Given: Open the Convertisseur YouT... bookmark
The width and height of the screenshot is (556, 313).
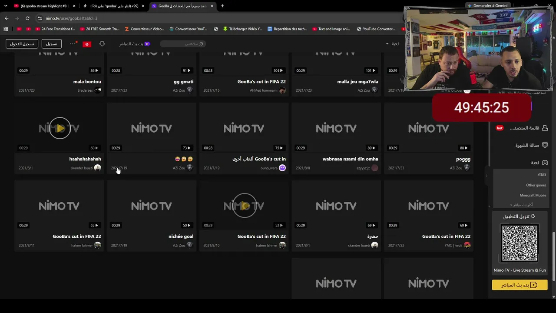Looking at the screenshot, I should click(189, 29).
